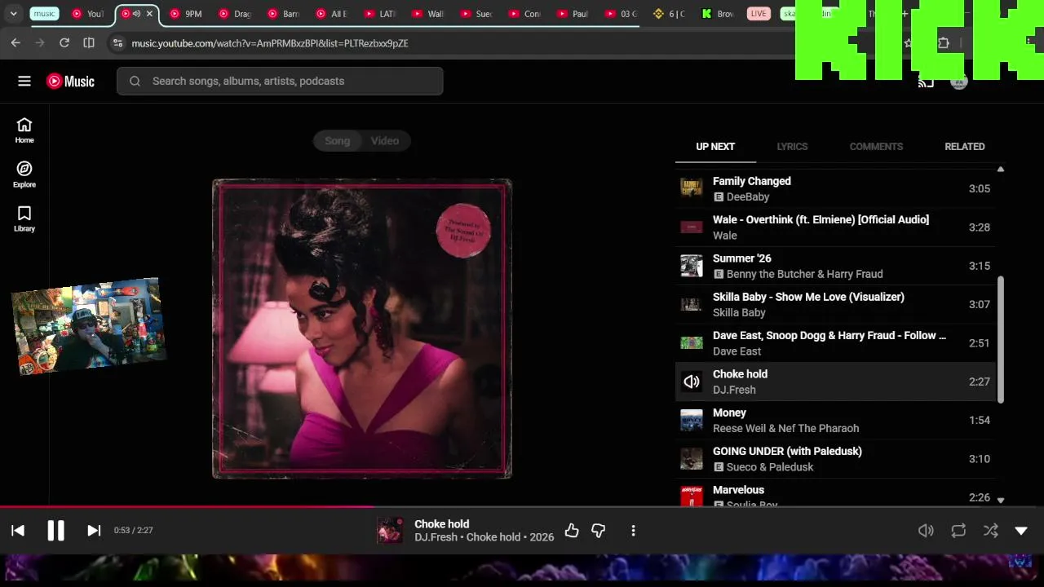This screenshot has height=587, width=1044.
Task: Toggle shuffle mode
Action: click(x=991, y=531)
